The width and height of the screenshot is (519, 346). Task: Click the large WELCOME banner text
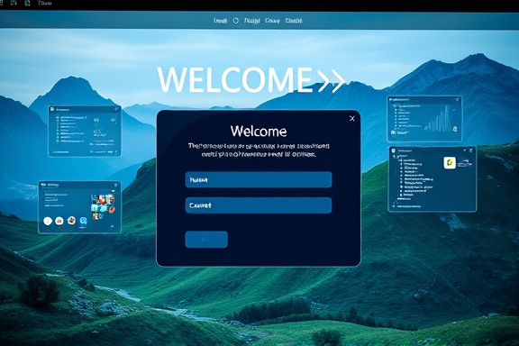click(x=235, y=80)
